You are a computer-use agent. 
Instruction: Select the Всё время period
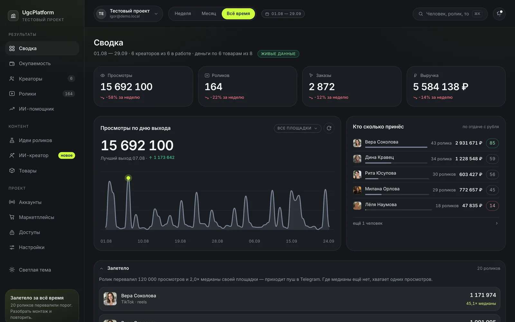click(238, 14)
